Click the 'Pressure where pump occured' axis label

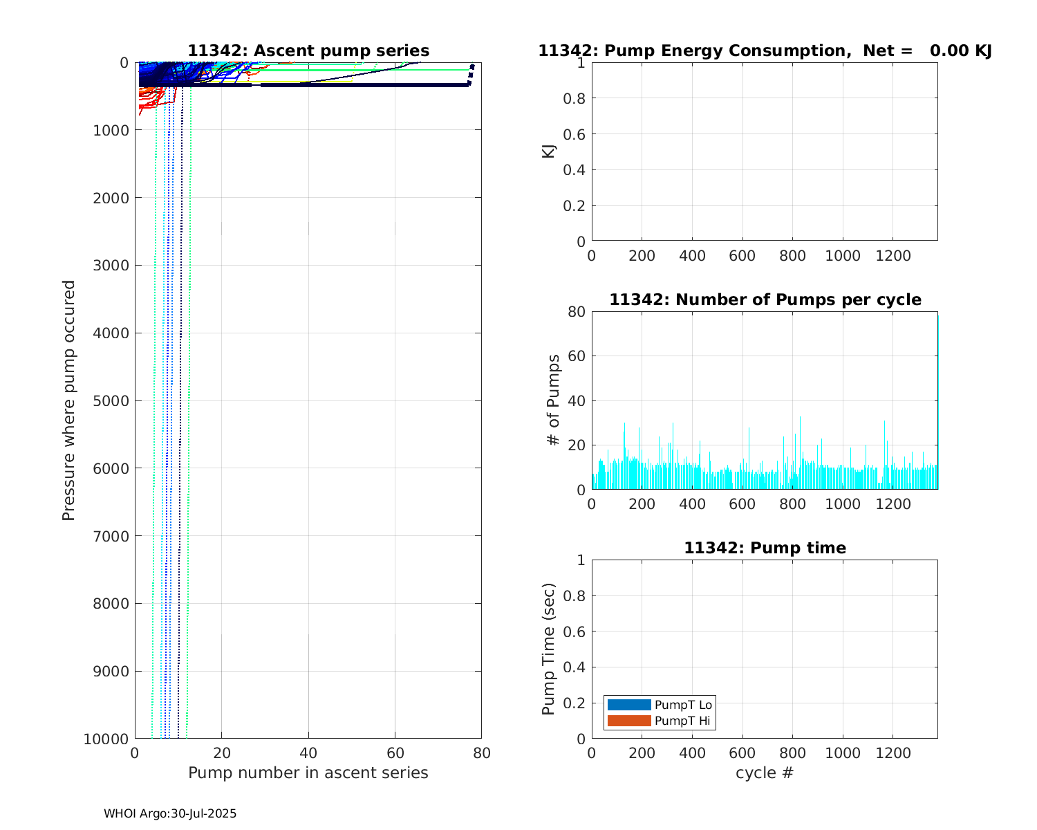68,400
